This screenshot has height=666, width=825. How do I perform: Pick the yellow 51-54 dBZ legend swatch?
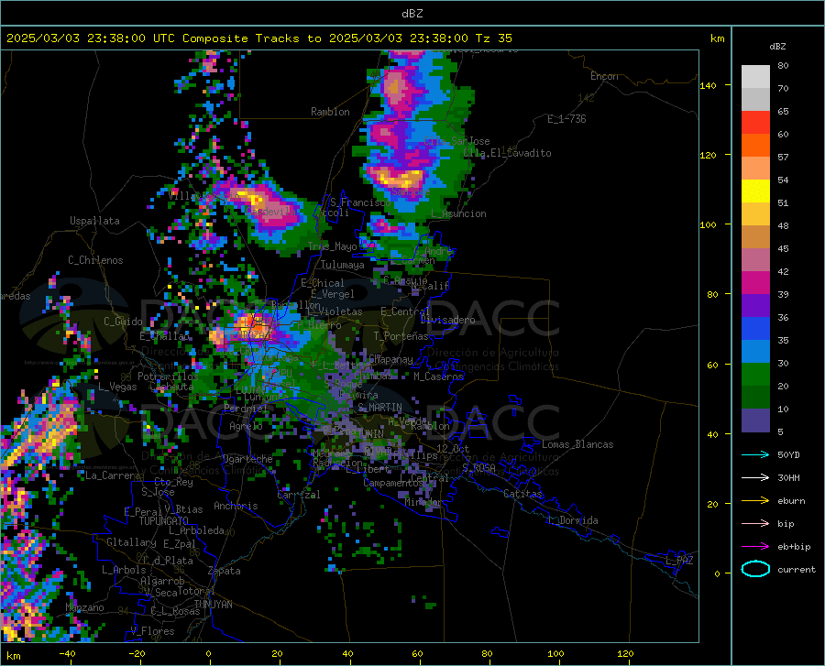[755, 191]
